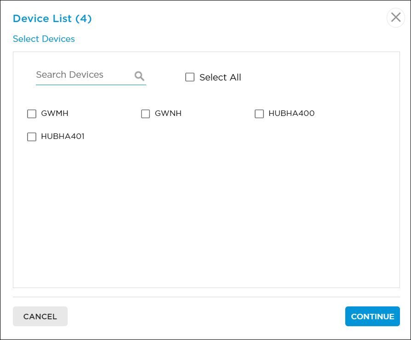Viewport: 411px width, 340px height.
Task: Click inside the Search Devices field
Action: pos(78,75)
